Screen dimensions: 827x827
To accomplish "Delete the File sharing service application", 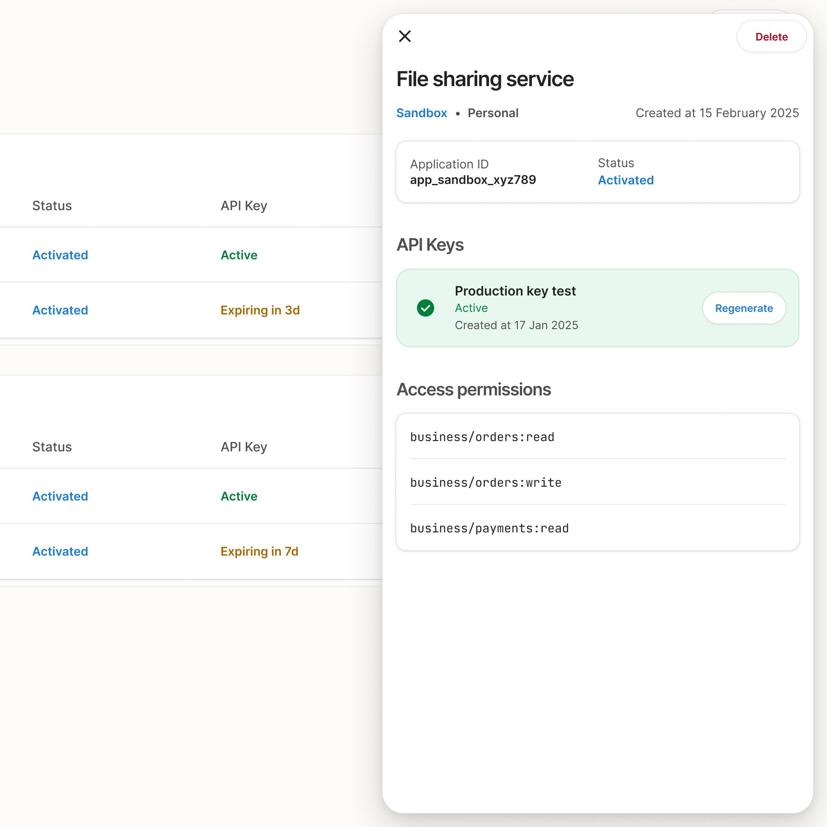I will tap(771, 37).
